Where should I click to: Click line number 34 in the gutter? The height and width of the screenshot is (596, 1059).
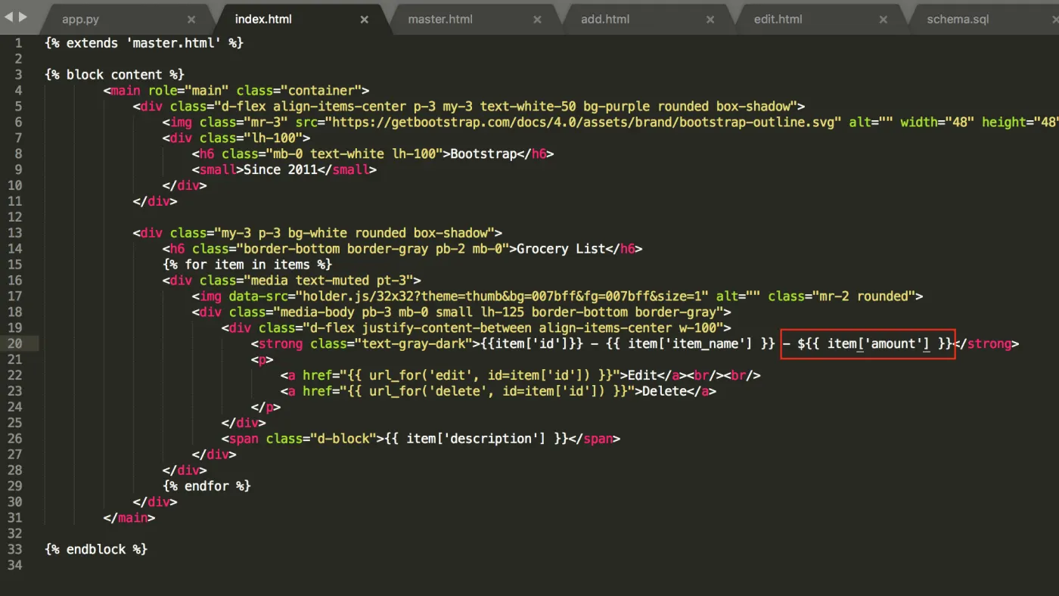14,565
